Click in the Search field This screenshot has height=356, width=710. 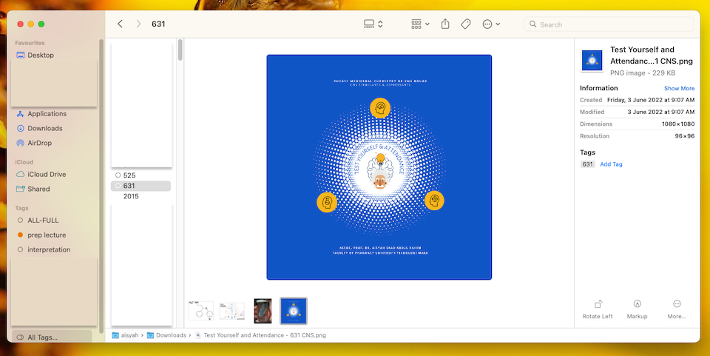coord(609,24)
